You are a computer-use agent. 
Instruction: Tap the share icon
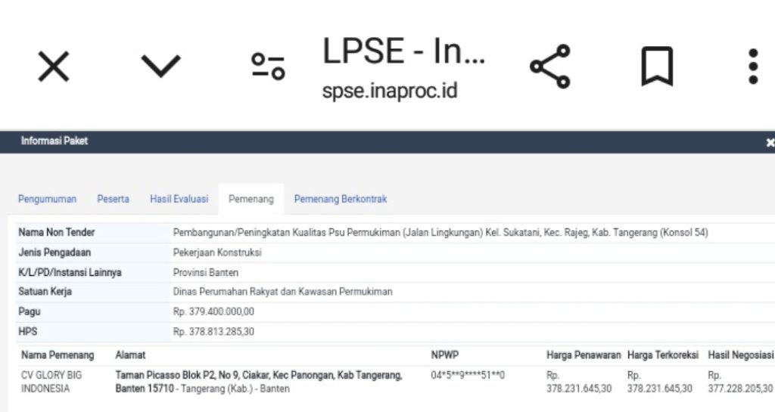pyautogui.click(x=550, y=67)
